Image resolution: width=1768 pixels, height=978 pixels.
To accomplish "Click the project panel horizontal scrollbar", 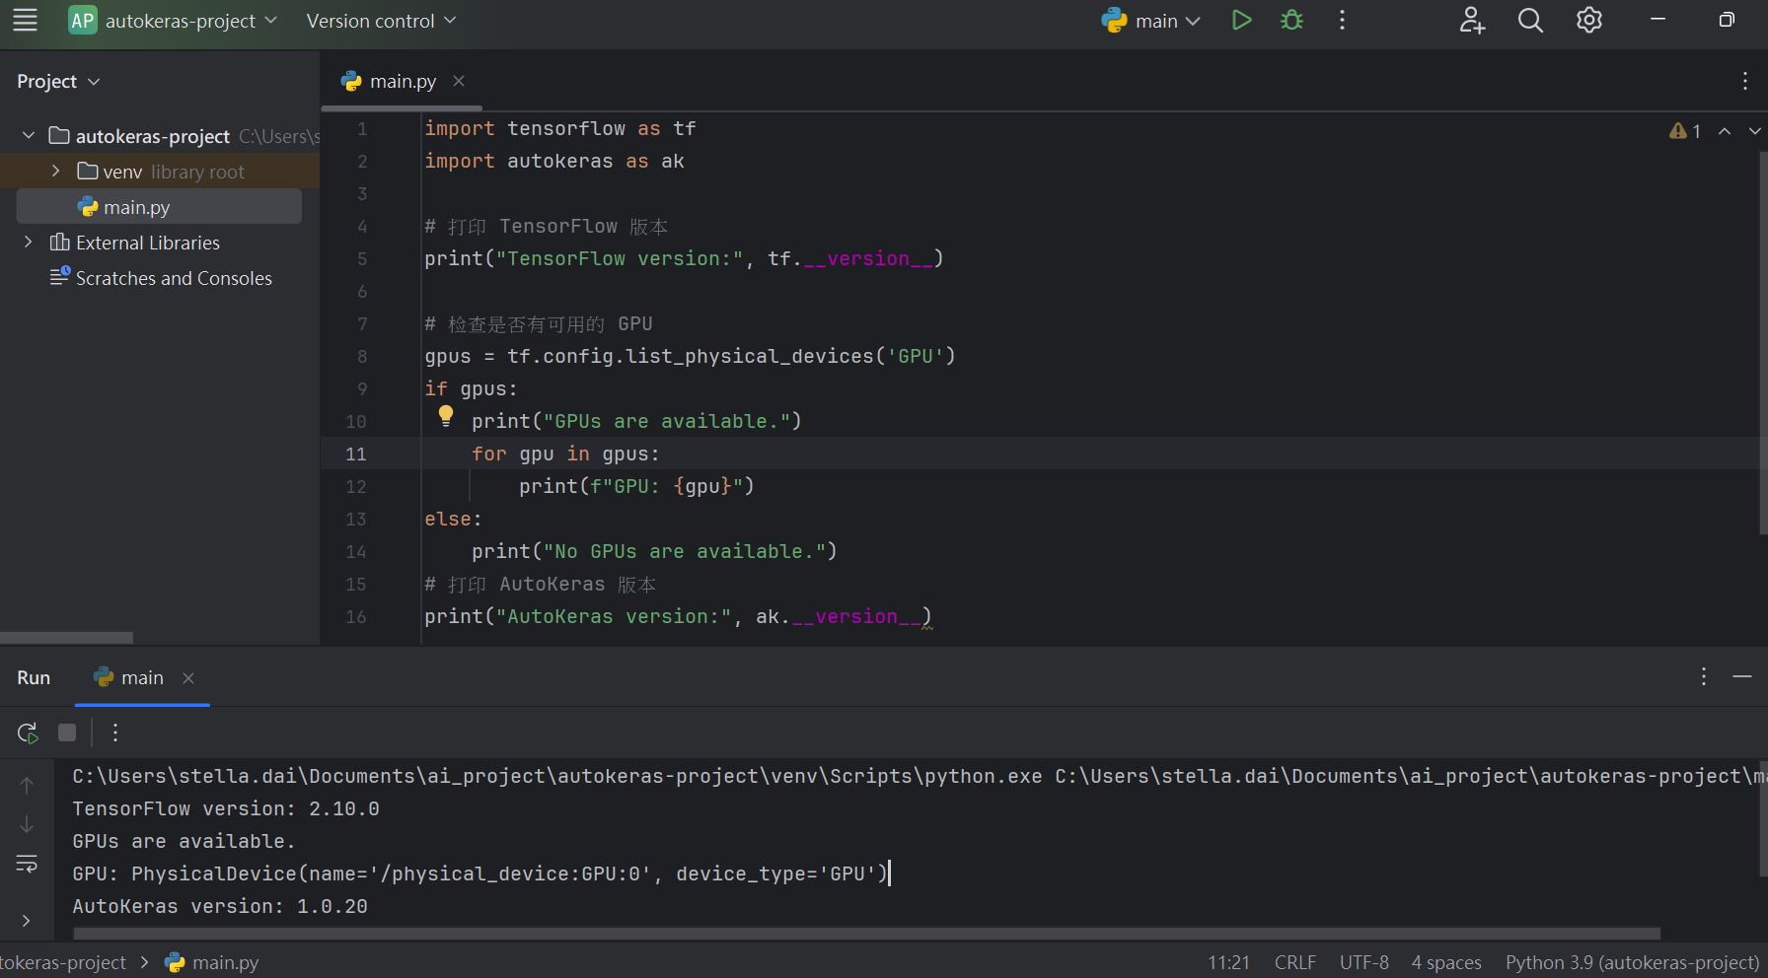I will [x=66, y=638].
